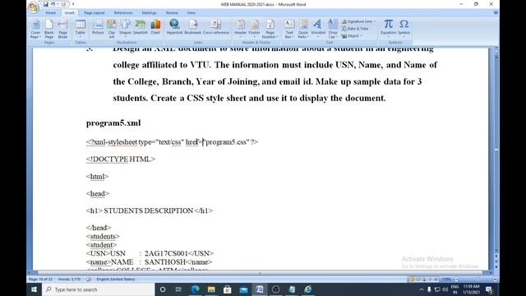
Task: Open the Text Box gallery
Action: coord(289,29)
